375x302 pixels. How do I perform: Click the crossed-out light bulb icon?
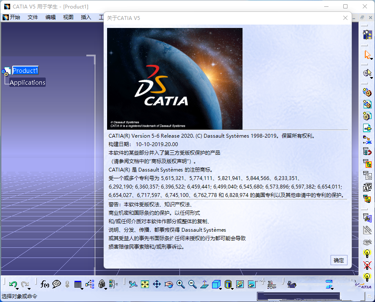tap(367, 265)
